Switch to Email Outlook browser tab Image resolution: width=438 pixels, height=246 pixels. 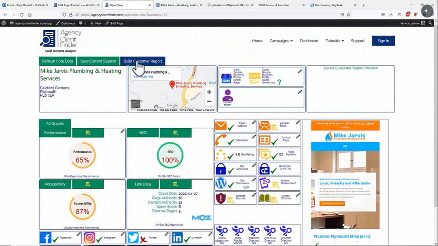[x=25, y=5]
